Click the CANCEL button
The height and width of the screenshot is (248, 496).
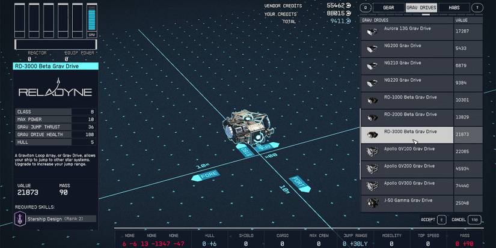tap(466, 220)
